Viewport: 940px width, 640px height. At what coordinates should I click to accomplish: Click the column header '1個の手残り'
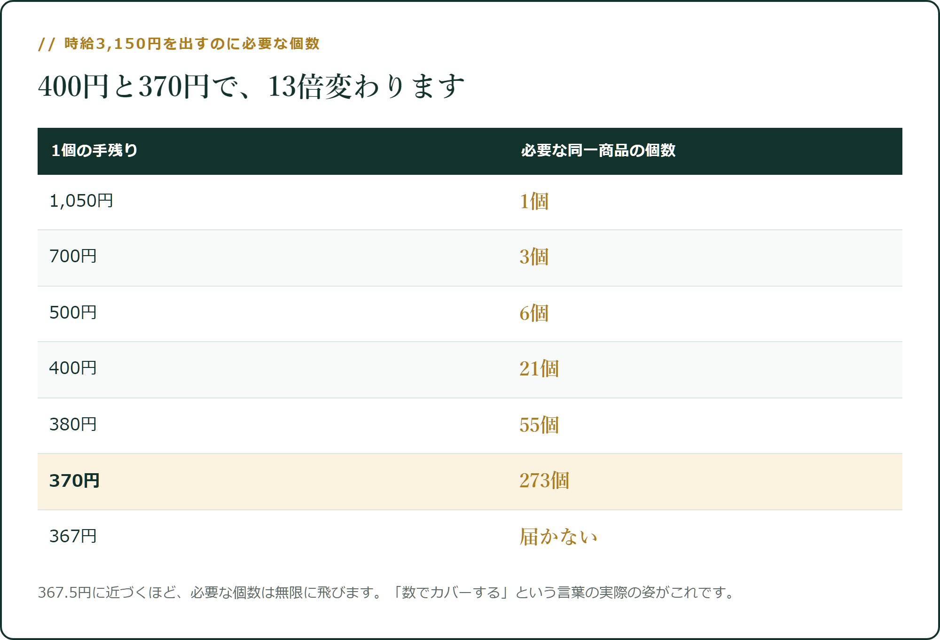pos(94,150)
